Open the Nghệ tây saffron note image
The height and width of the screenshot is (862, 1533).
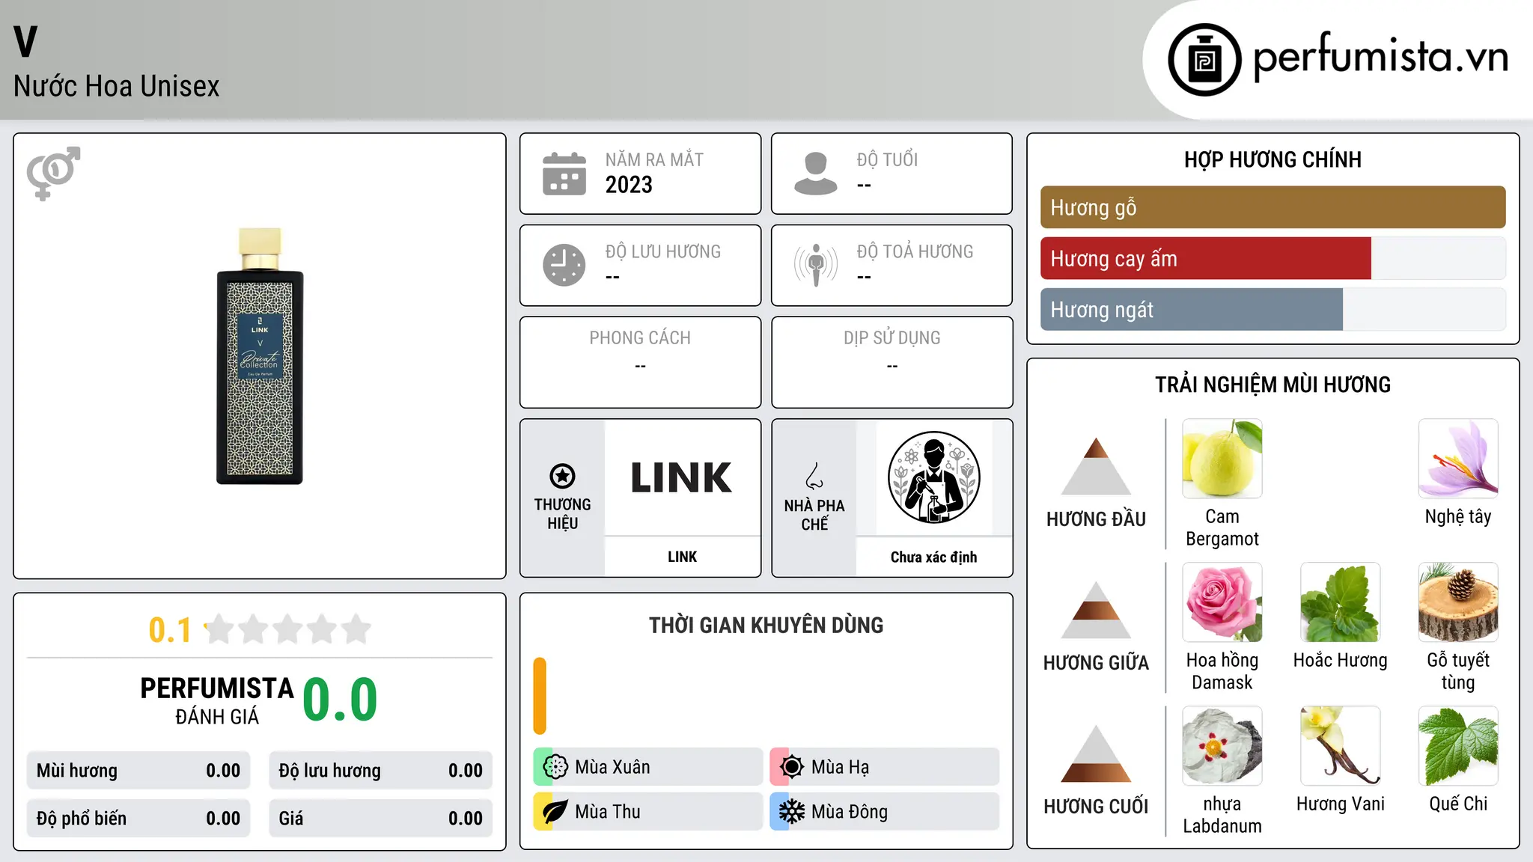click(x=1458, y=459)
